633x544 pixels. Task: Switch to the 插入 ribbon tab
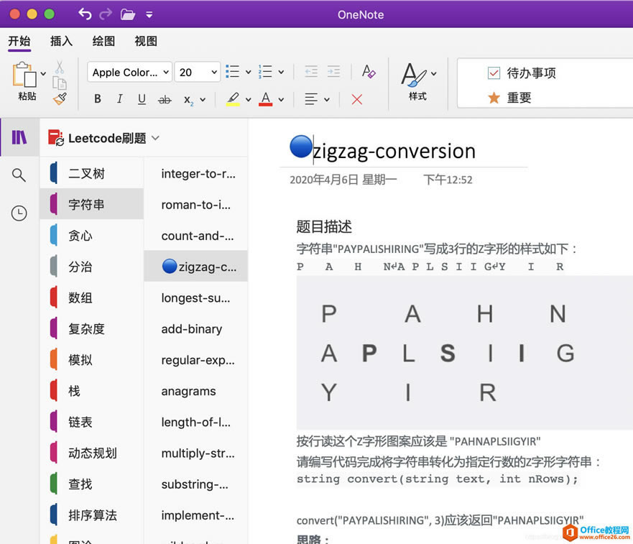tap(61, 41)
